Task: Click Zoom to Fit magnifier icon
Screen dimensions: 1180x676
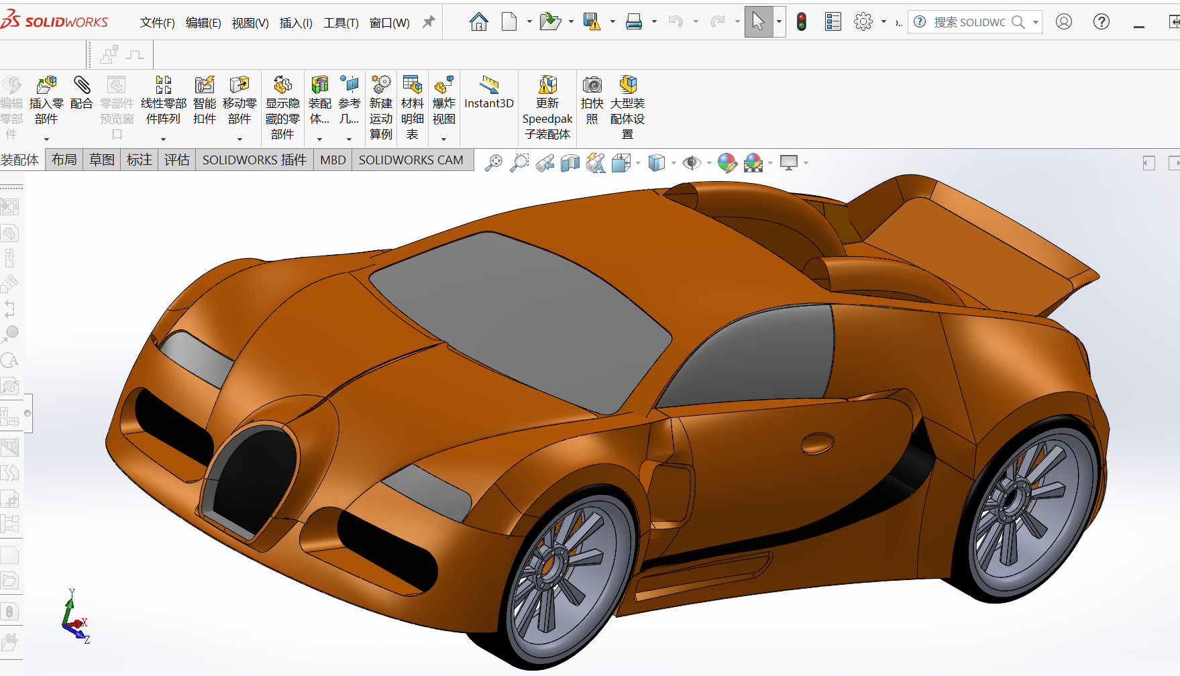Action: [x=494, y=163]
